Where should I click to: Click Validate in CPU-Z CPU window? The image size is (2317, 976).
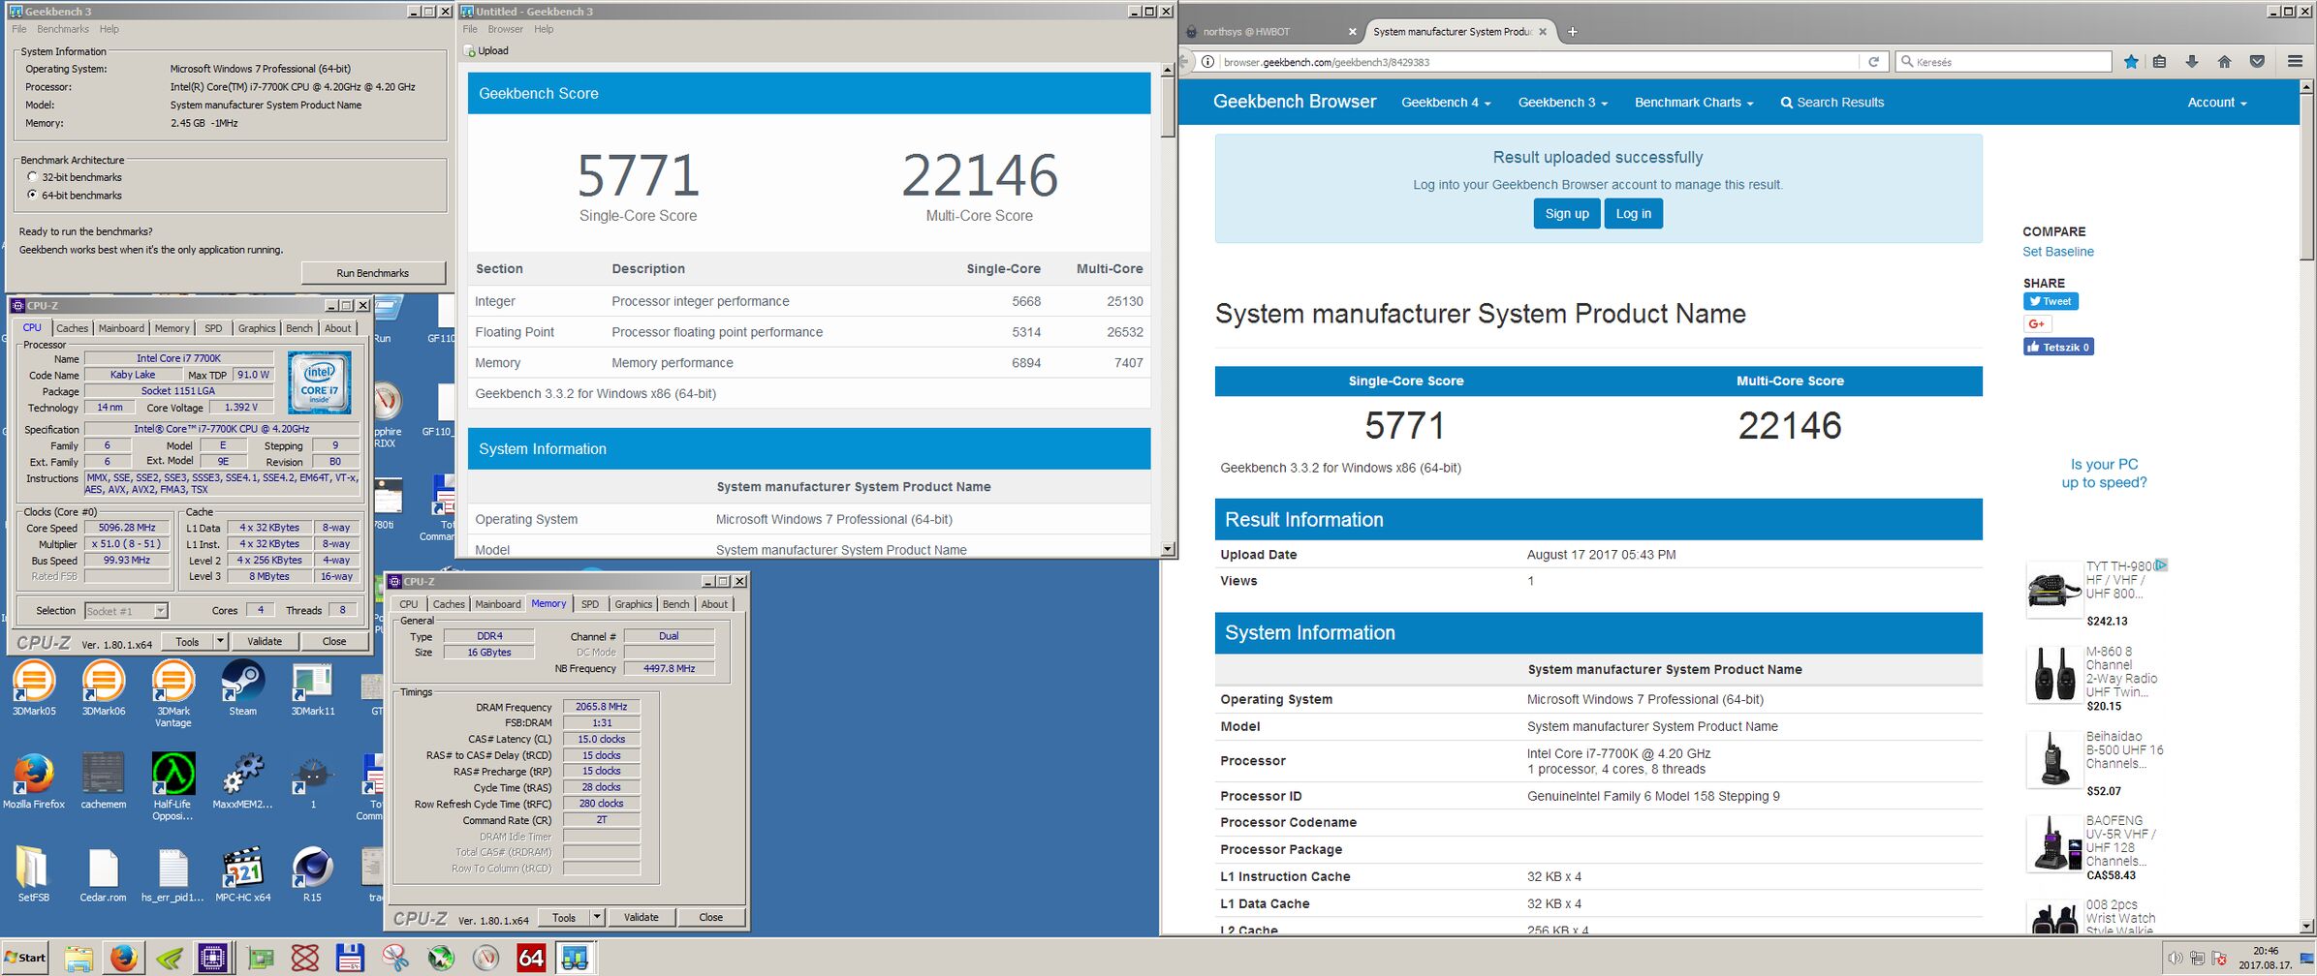(265, 641)
